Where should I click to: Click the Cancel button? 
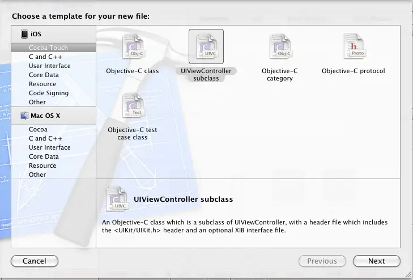pyautogui.click(x=34, y=261)
